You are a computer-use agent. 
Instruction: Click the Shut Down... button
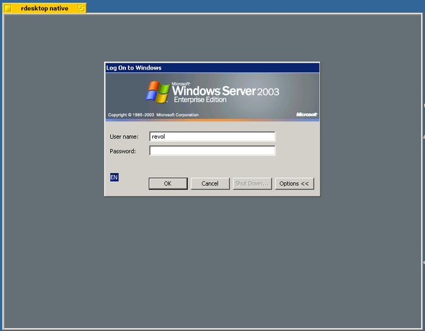pyautogui.click(x=252, y=183)
